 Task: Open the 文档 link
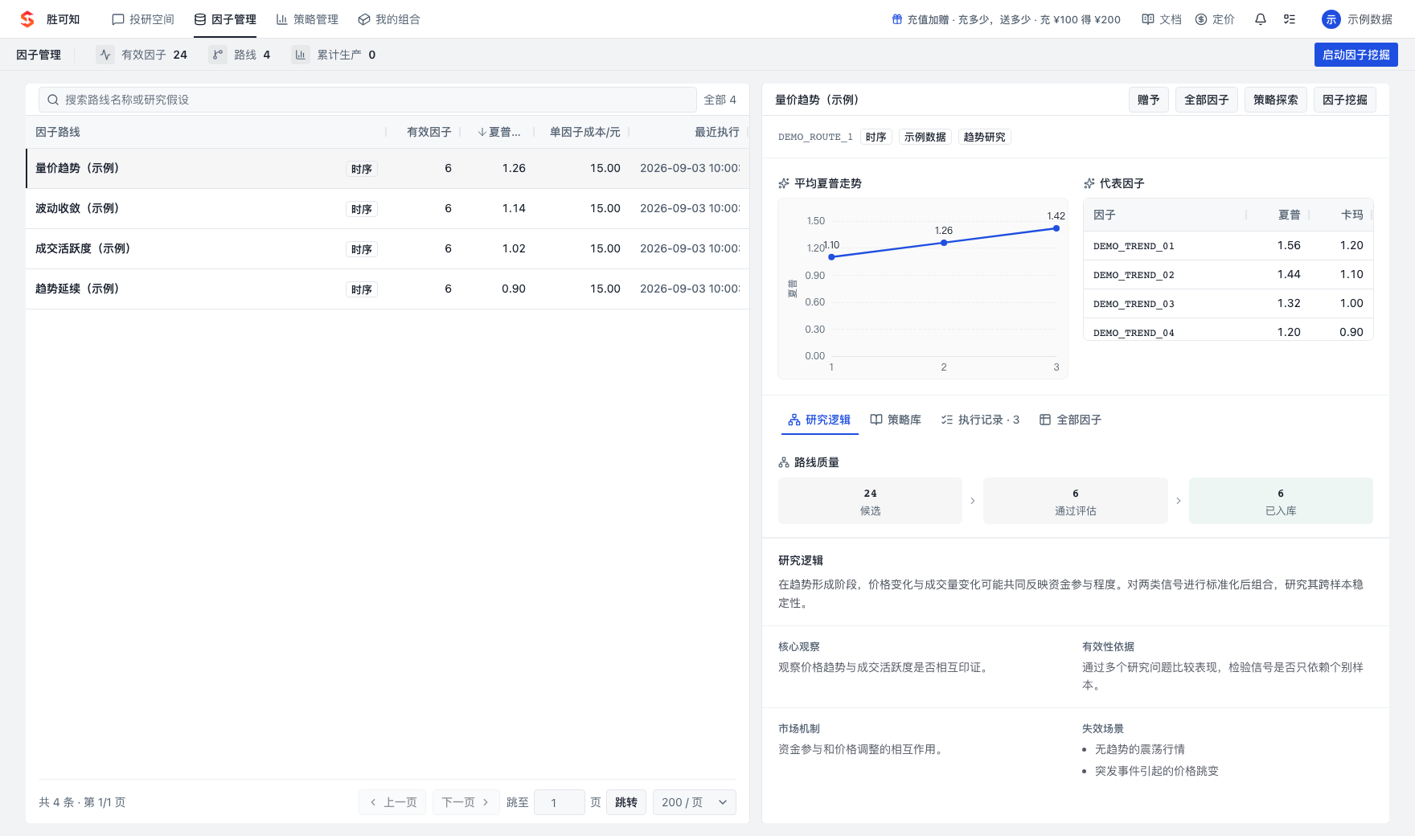1162,19
